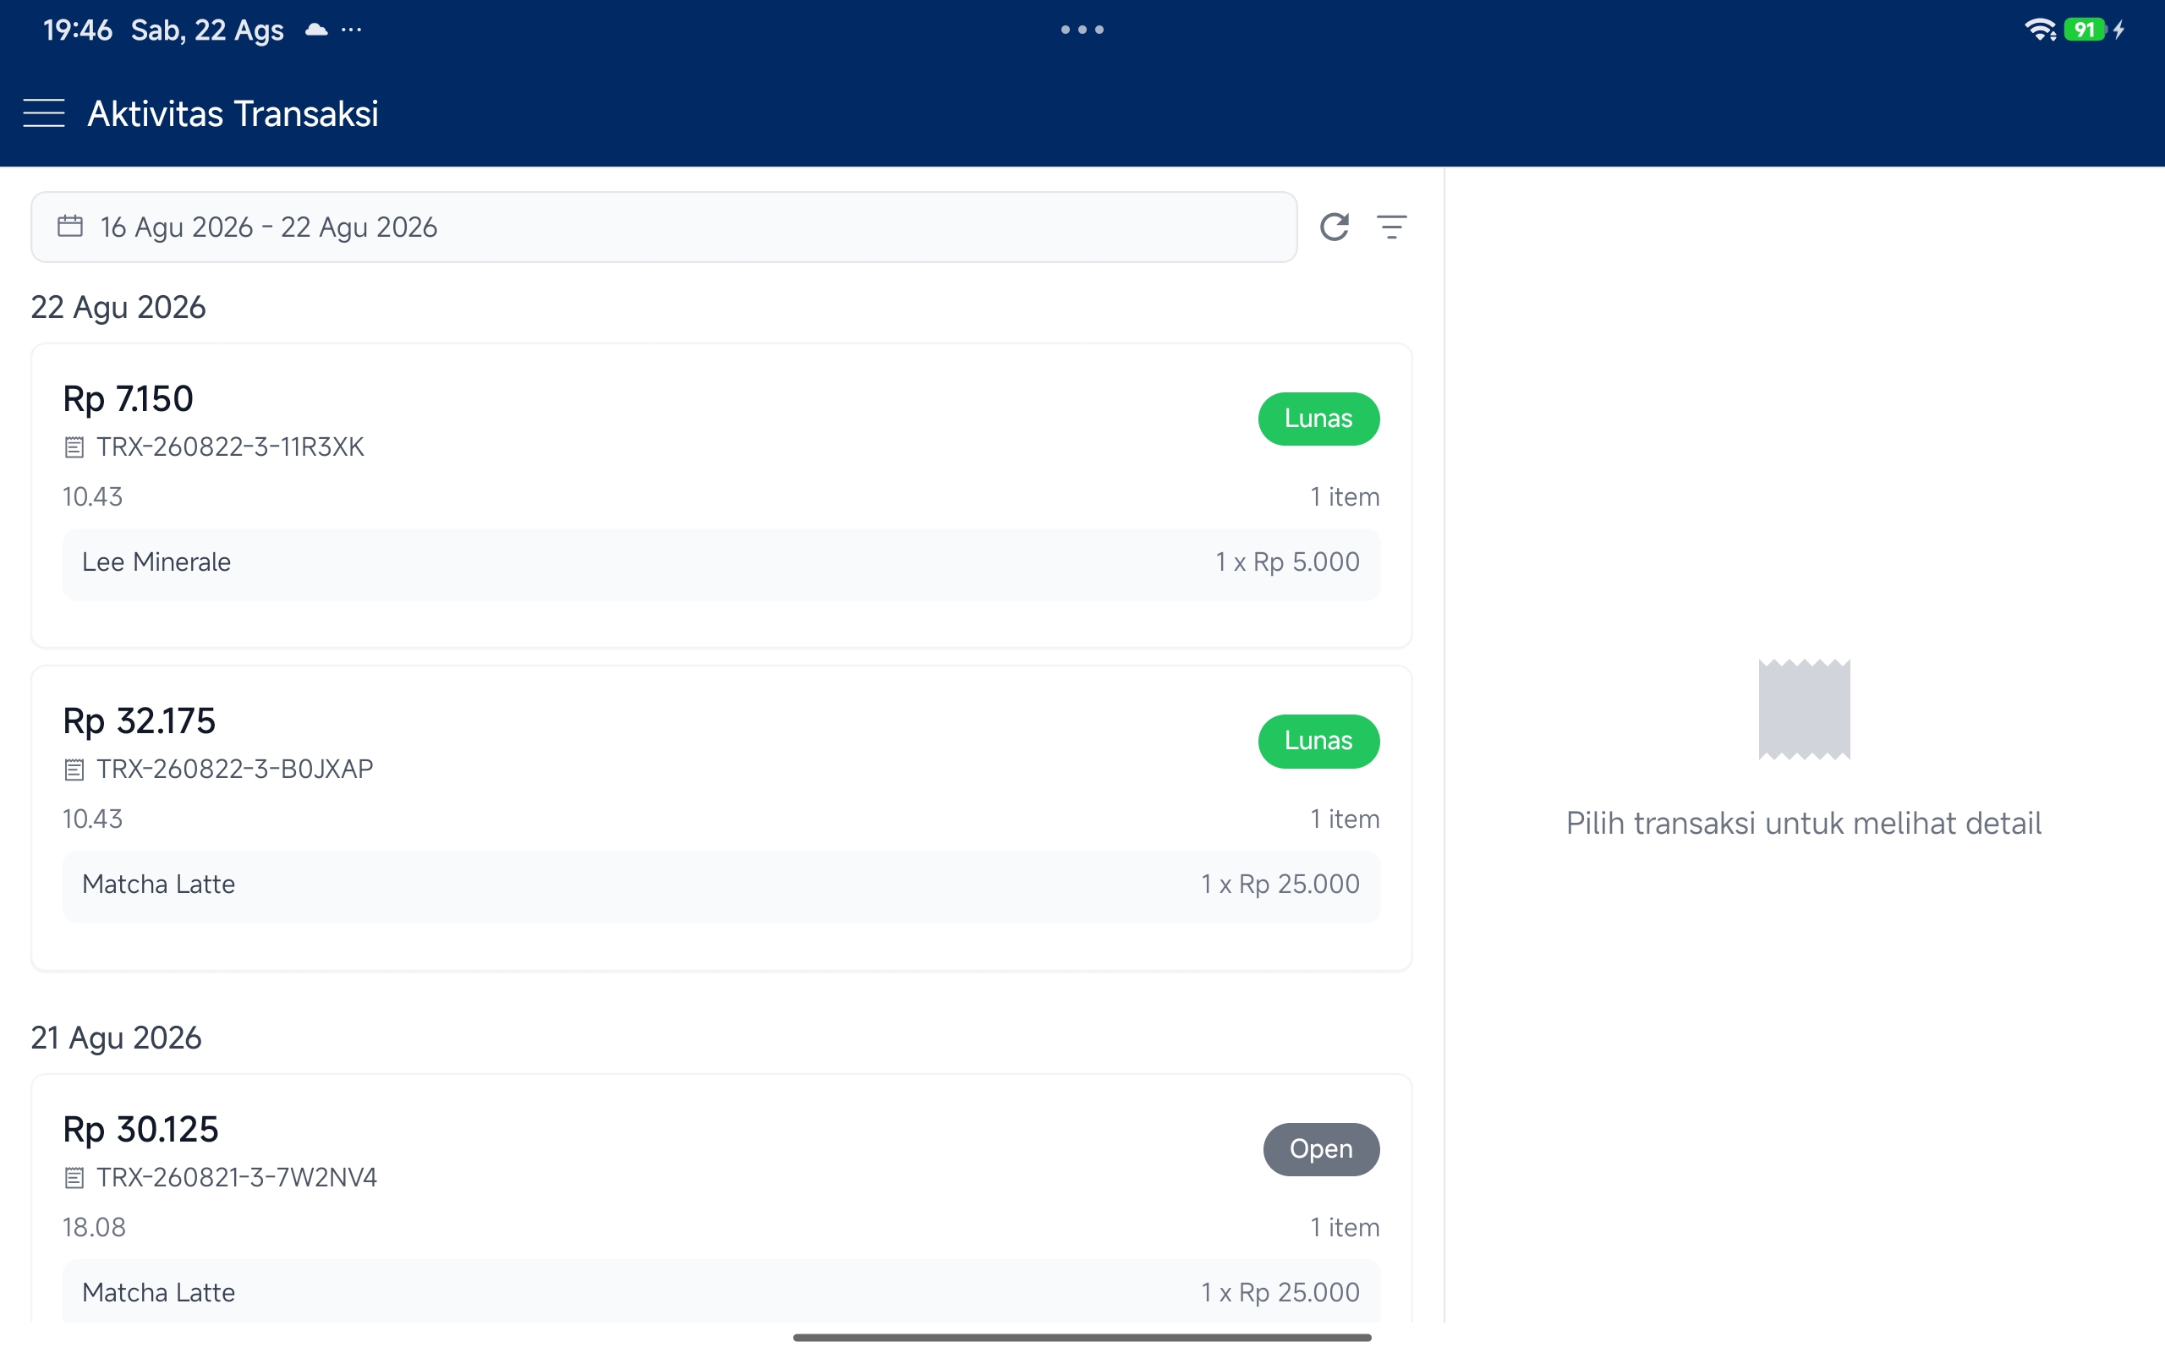Viewport: 2165px width, 1353px height.
Task: Click the 1 x Rp 5.000 price
Action: click(x=1287, y=562)
